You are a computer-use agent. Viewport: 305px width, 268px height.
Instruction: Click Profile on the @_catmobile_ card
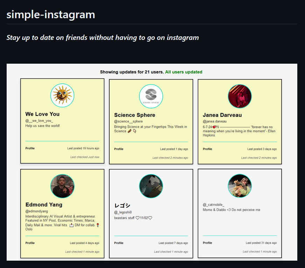click(207, 243)
